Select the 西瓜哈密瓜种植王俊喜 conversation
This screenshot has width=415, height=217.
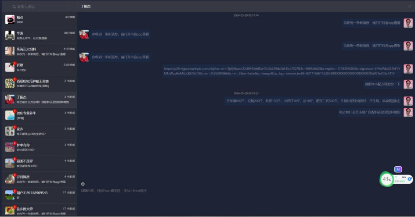coord(39,83)
